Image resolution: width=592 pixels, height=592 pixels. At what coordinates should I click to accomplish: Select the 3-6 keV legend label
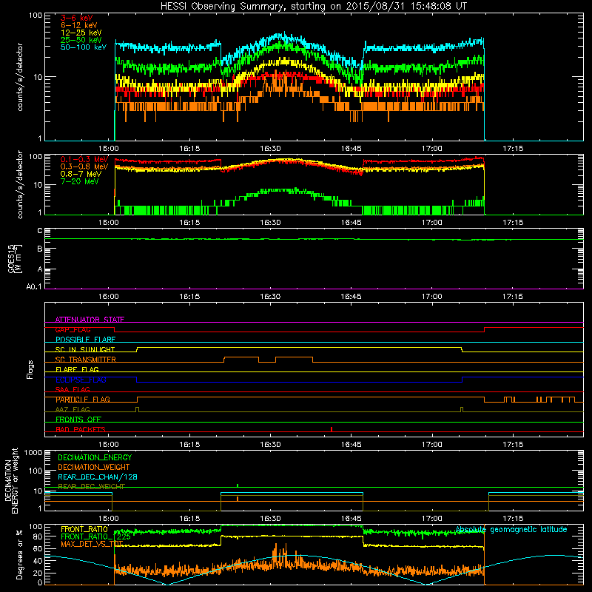tap(76, 18)
